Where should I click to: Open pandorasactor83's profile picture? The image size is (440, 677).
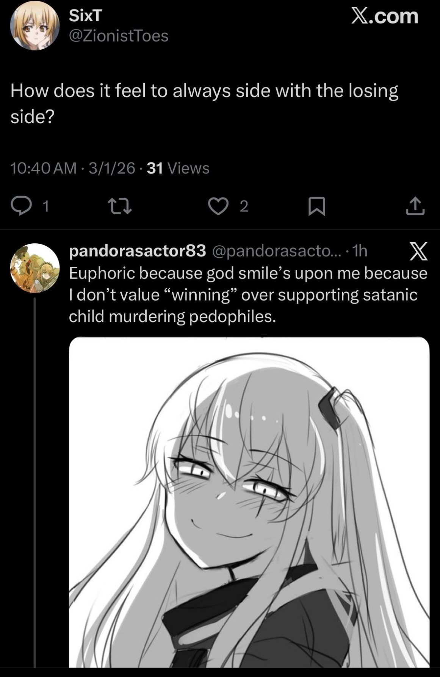[x=34, y=268]
